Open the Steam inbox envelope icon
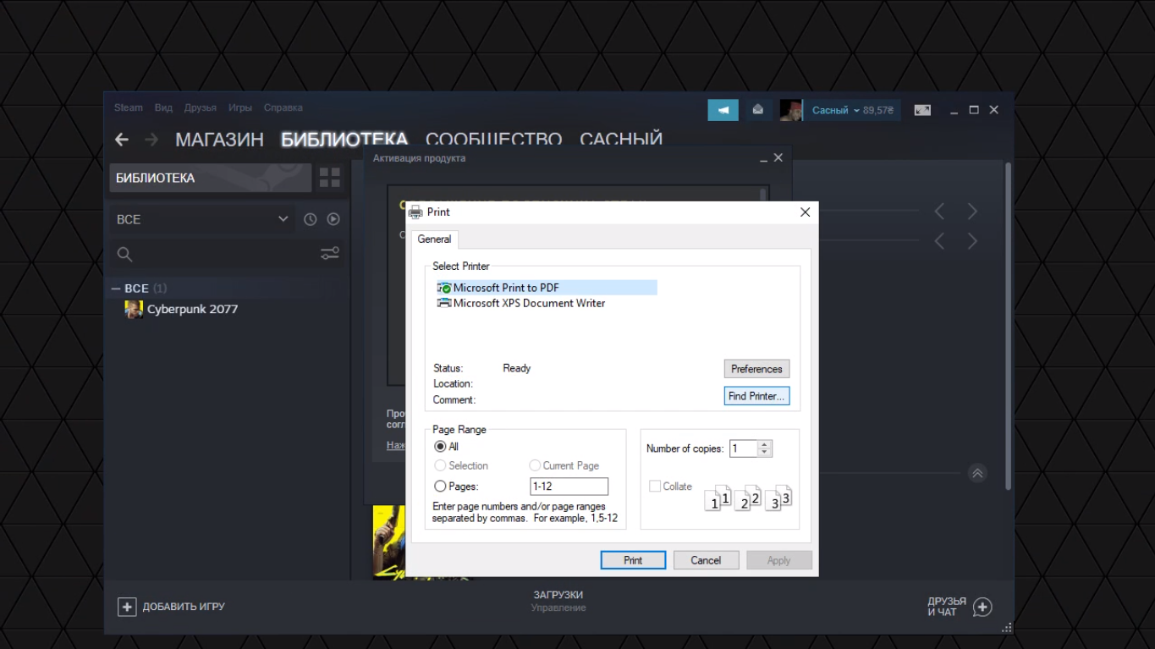This screenshot has height=649, width=1155. coord(758,110)
